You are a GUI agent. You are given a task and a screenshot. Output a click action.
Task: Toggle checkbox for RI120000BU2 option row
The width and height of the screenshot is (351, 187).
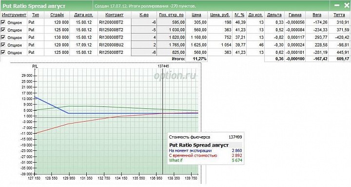3,45
